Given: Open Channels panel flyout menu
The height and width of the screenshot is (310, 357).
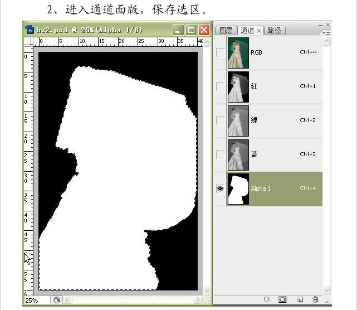Looking at the screenshot, I should coord(326,33).
